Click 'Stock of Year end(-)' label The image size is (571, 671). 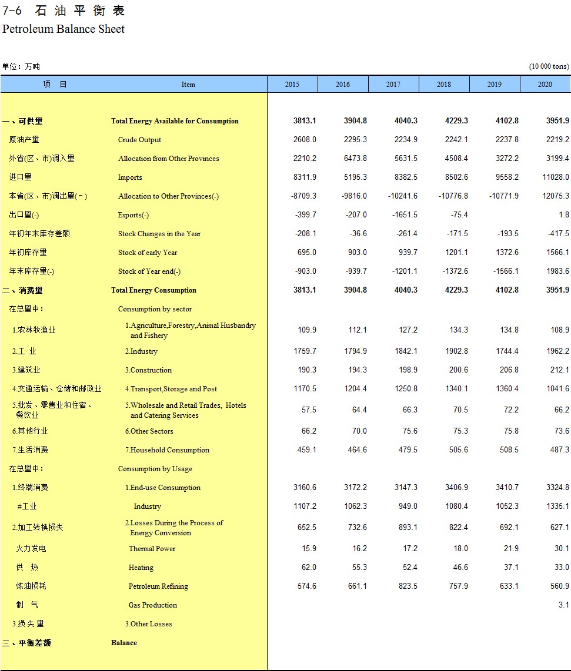pos(149,271)
